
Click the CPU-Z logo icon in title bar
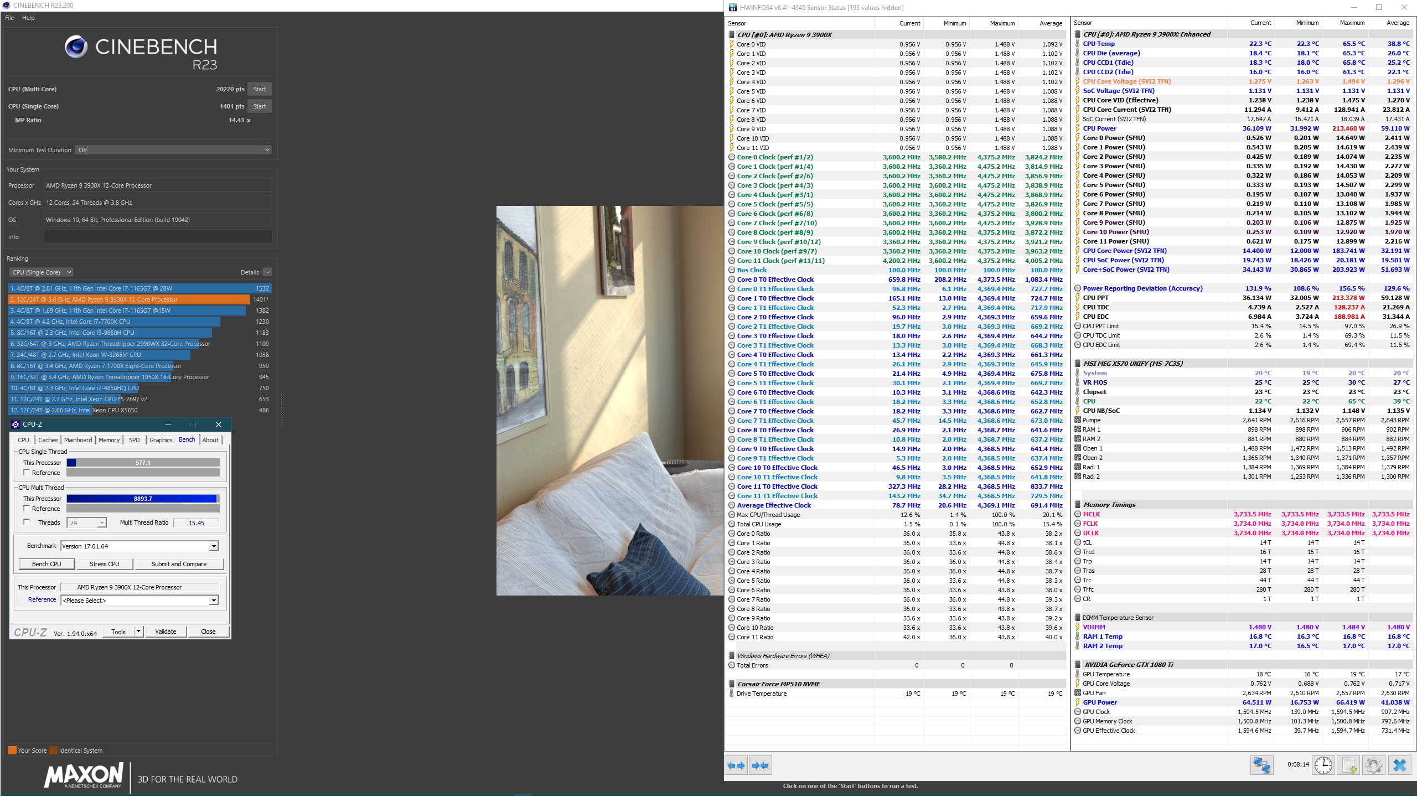pos(15,425)
